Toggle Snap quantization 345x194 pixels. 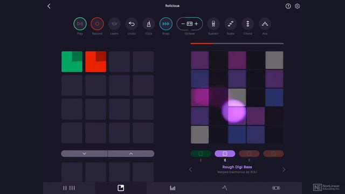(165, 24)
